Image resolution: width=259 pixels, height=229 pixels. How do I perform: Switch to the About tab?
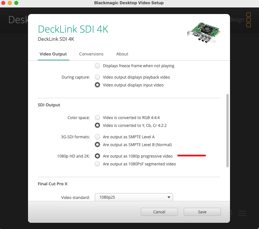point(122,54)
